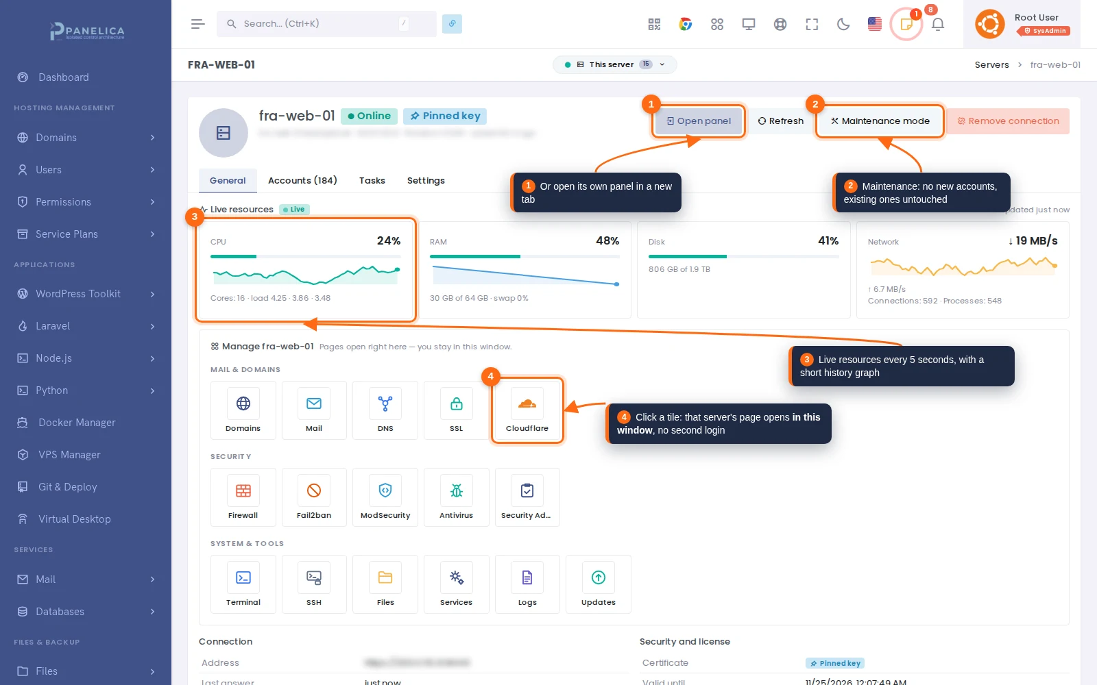Open the SSL tile
The height and width of the screenshot is (685, 1097).
coord(457,410)
